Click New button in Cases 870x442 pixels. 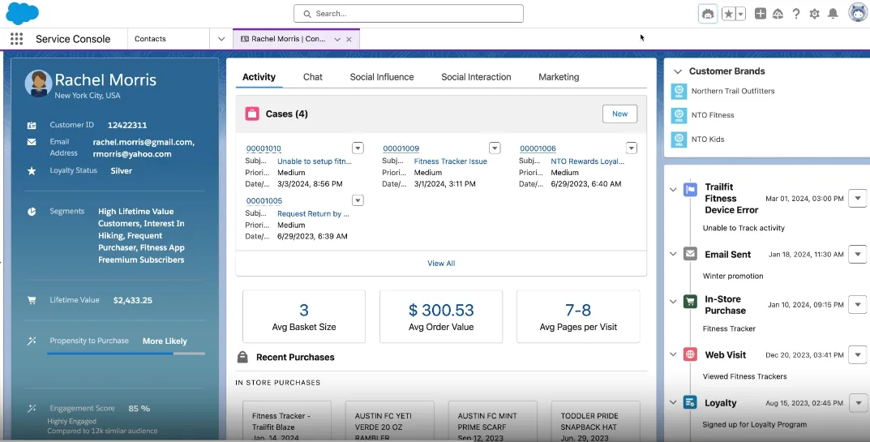pos(619,114)
